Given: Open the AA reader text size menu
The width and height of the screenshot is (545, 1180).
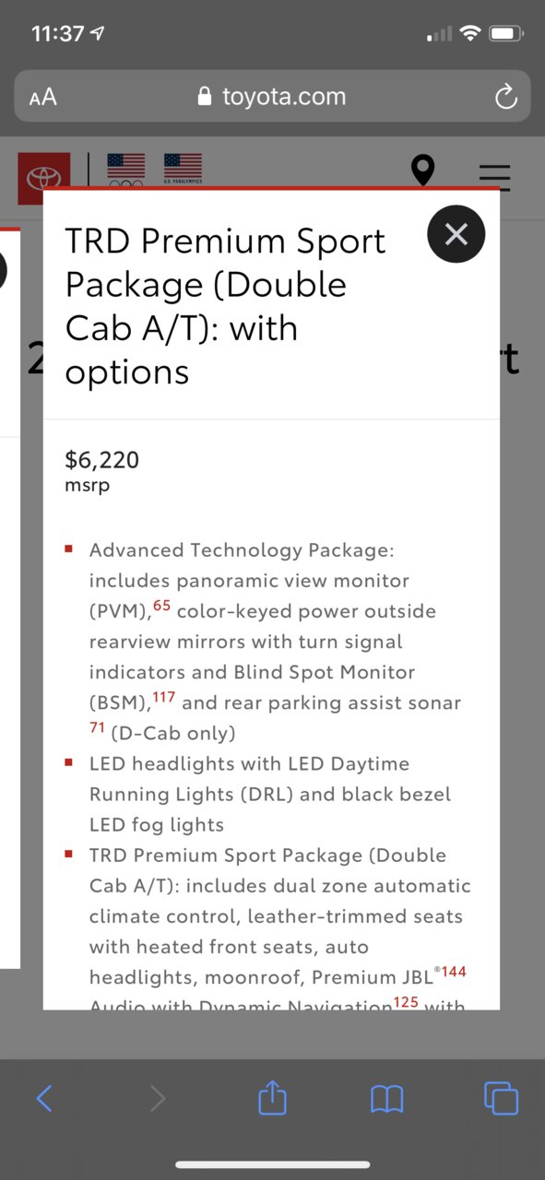Looking at the screenshot, I should click(43, 97).
